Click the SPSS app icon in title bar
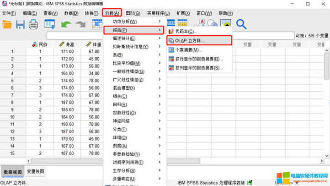This screenshot has height=186, width=330. [x=5, y=4]
